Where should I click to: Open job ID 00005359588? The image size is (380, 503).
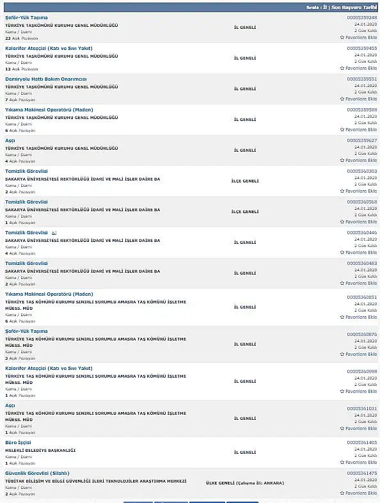(362, 109)
